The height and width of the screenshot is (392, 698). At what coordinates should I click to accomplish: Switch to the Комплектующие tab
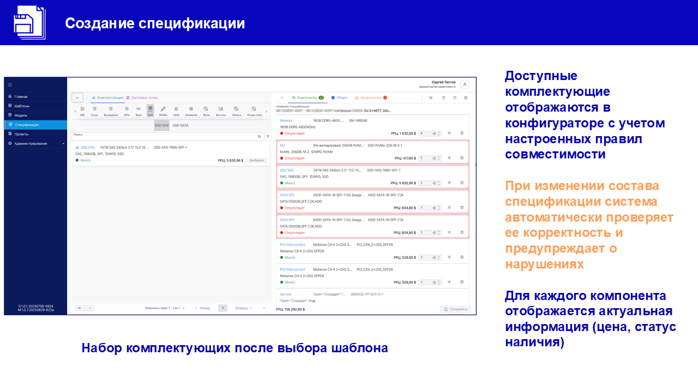(107, 97)
